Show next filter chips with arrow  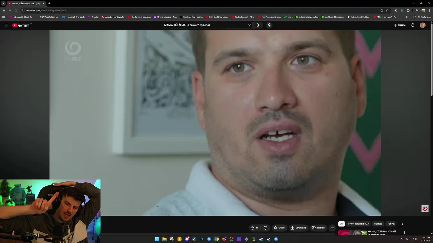pos(402,224)
